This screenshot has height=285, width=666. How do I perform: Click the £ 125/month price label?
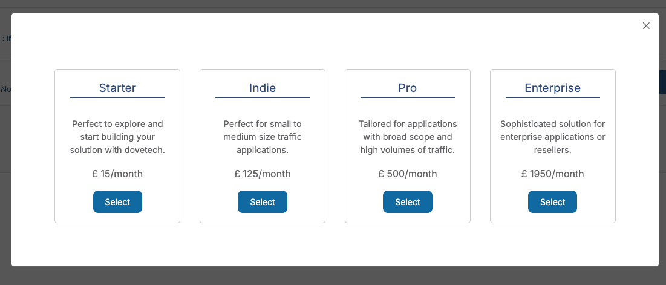point(263,174)
